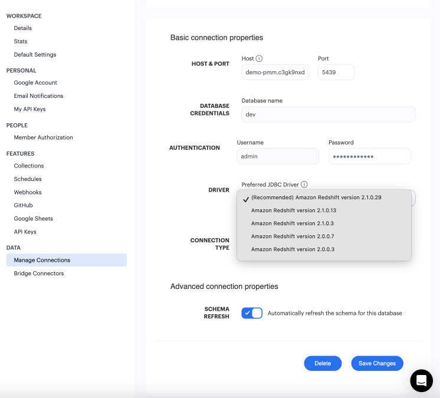
Task: Choose Amazon Redshift version 2.0.0.3 driver
Action: pos(292,249)
